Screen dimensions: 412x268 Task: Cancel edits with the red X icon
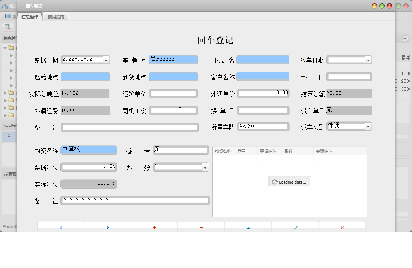coord(342,228)
